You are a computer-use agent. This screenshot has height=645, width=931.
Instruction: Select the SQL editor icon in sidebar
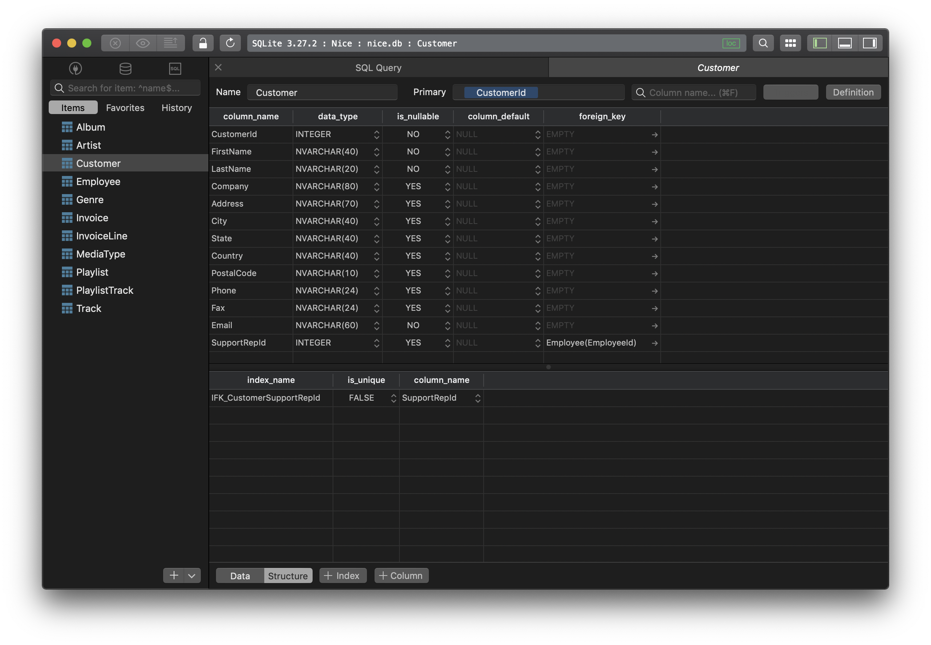pyautogui.click(x=175, y=67)
